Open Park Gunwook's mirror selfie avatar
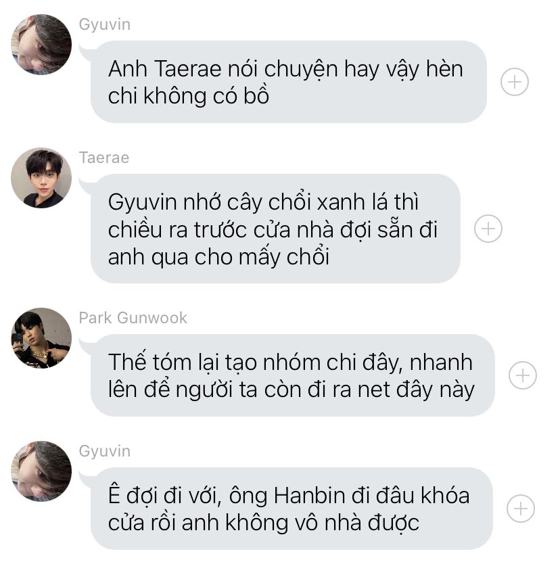Screen dimensions: 560x562 (x=41, y=338)
